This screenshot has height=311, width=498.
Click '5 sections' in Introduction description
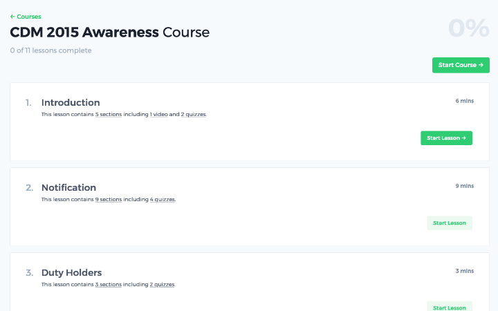[x=109, y=114]
